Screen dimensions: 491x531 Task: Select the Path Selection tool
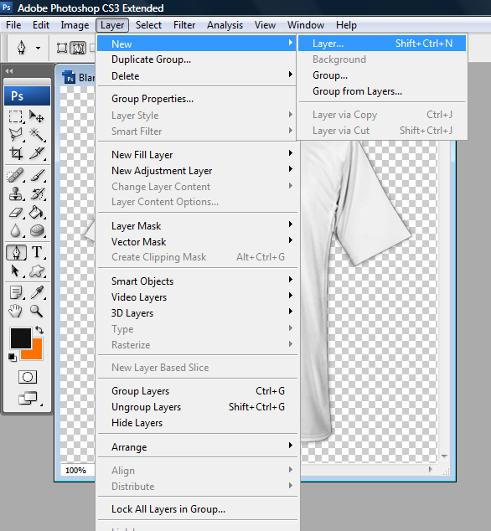click(x=16, y=271)
